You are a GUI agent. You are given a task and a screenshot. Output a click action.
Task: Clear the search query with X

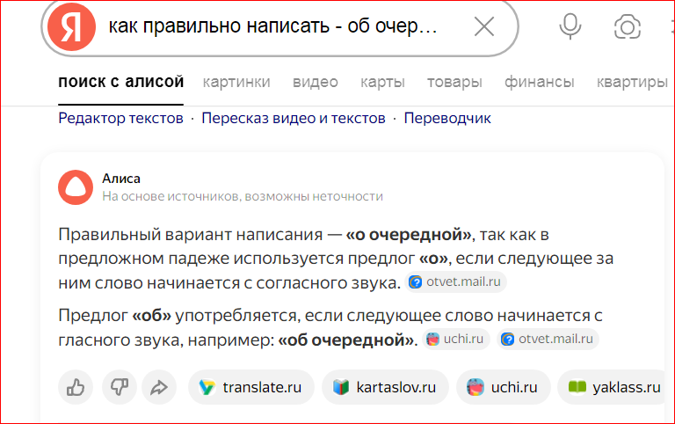(483, 27)
